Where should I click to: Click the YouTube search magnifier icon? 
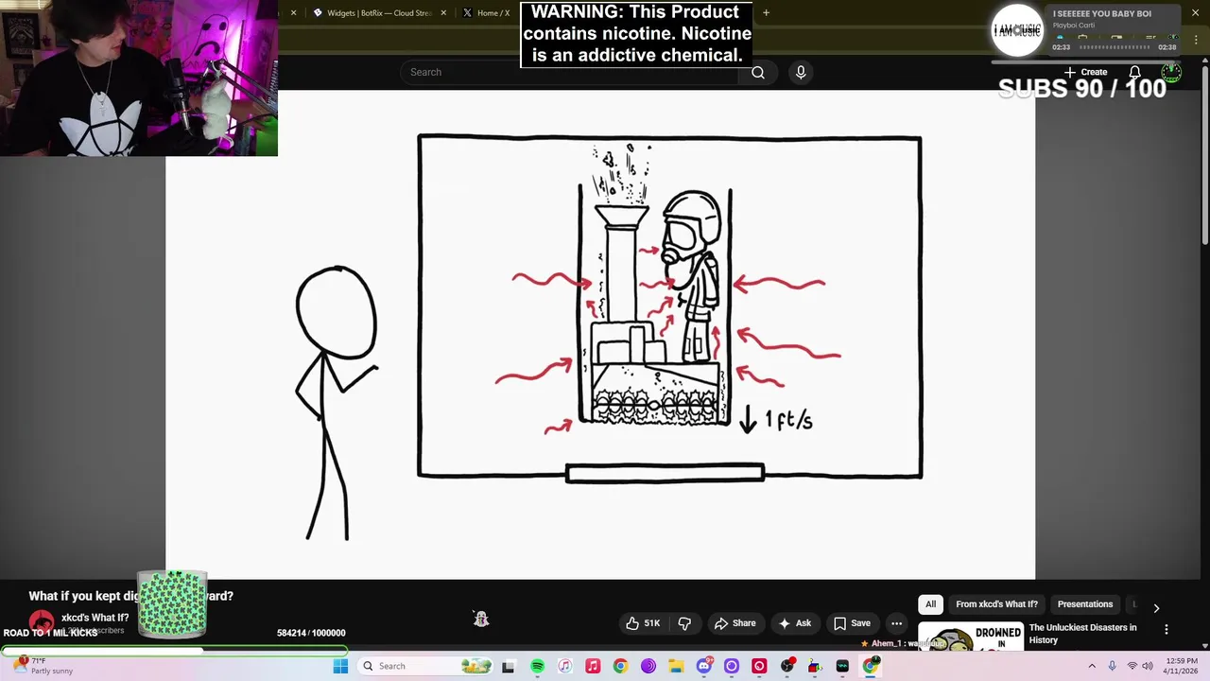757,72
